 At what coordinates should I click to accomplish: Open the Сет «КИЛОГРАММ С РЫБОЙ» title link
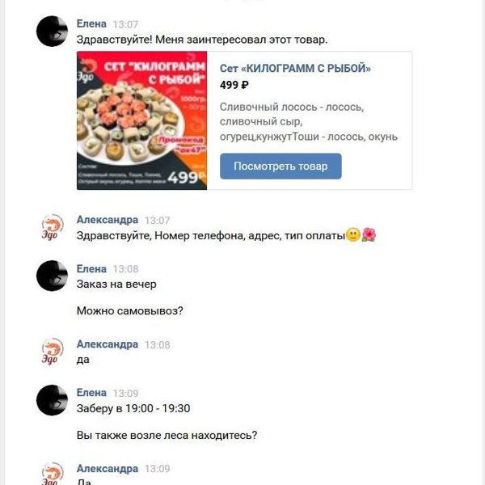[295, 68]
